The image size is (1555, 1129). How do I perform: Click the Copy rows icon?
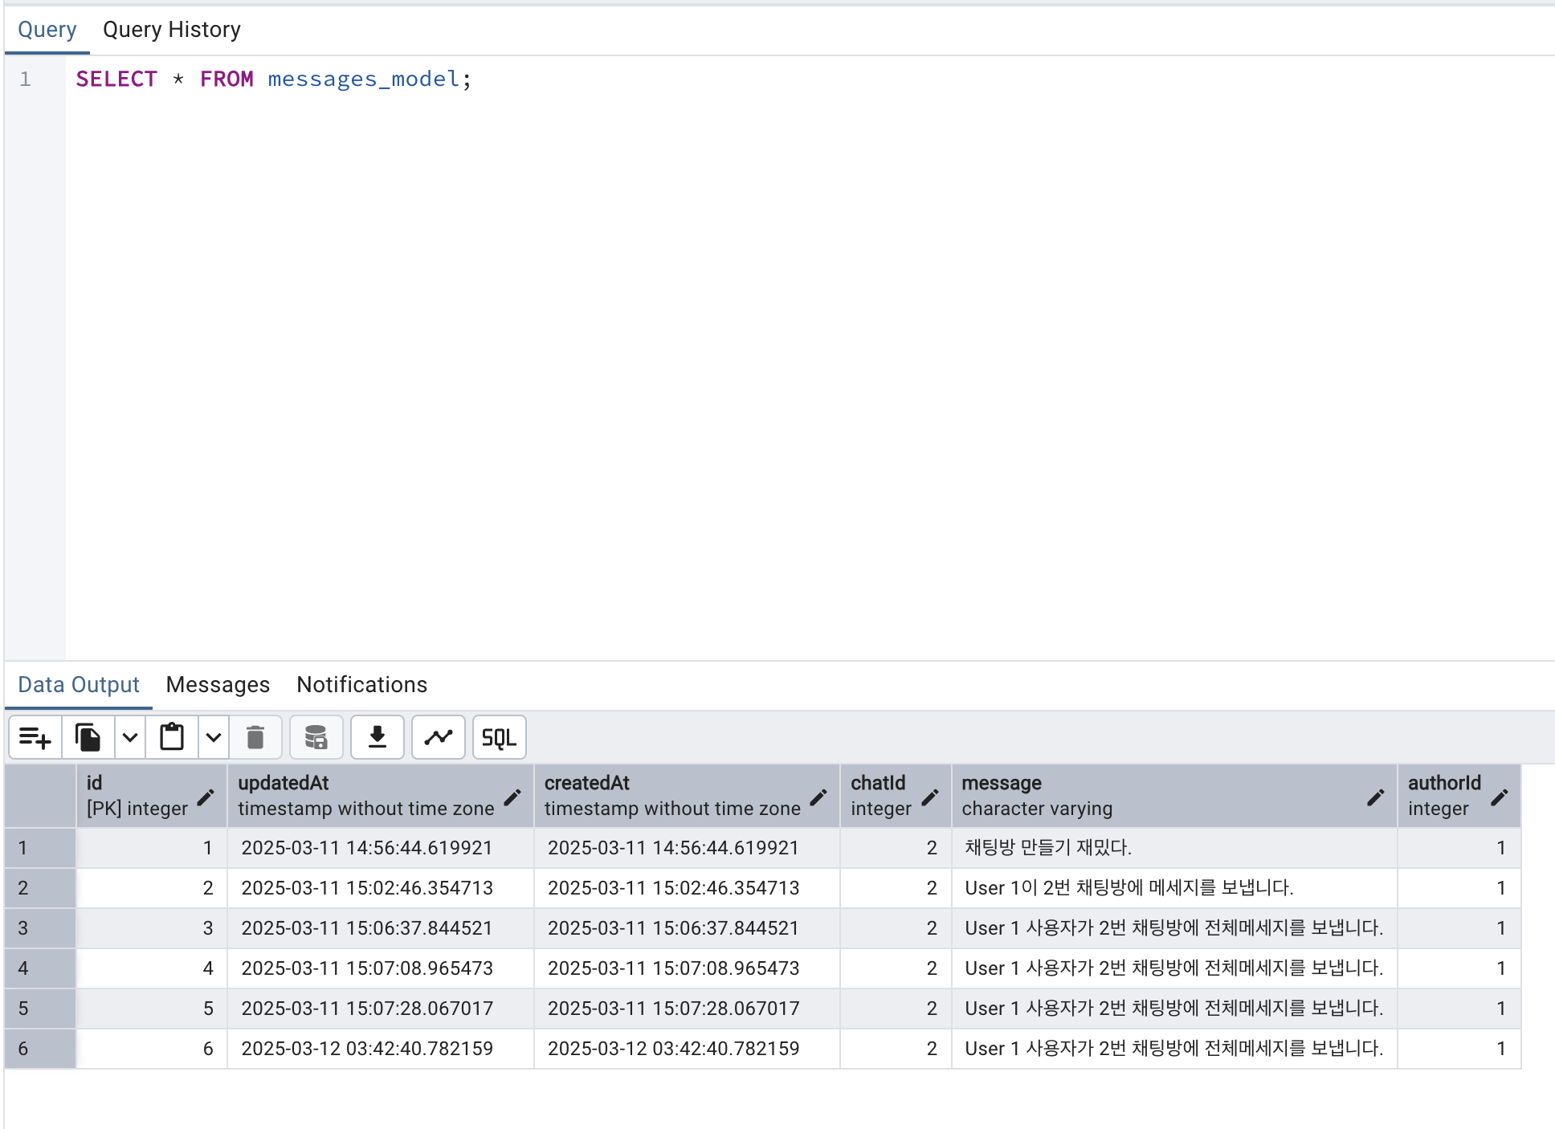88,737
